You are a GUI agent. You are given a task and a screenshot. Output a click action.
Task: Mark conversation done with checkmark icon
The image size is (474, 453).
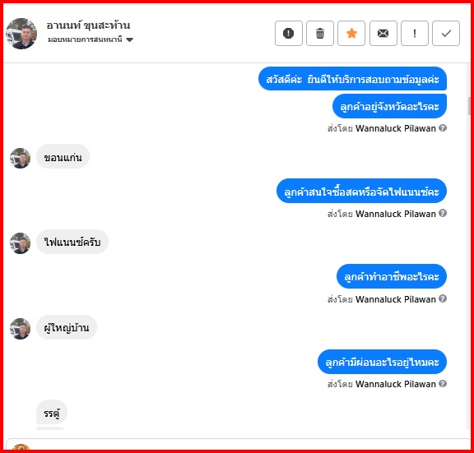click(446, 33)
